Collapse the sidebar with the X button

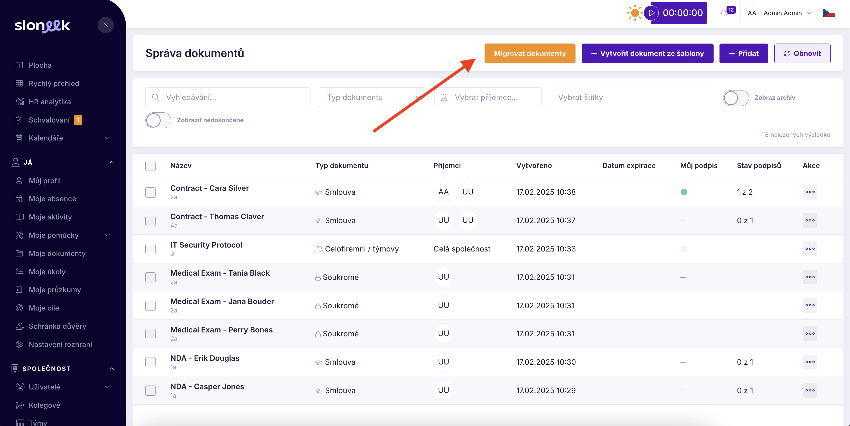pyautogui.click(x=105, y=25)
